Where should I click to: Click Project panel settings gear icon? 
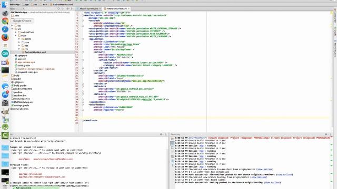67,8
